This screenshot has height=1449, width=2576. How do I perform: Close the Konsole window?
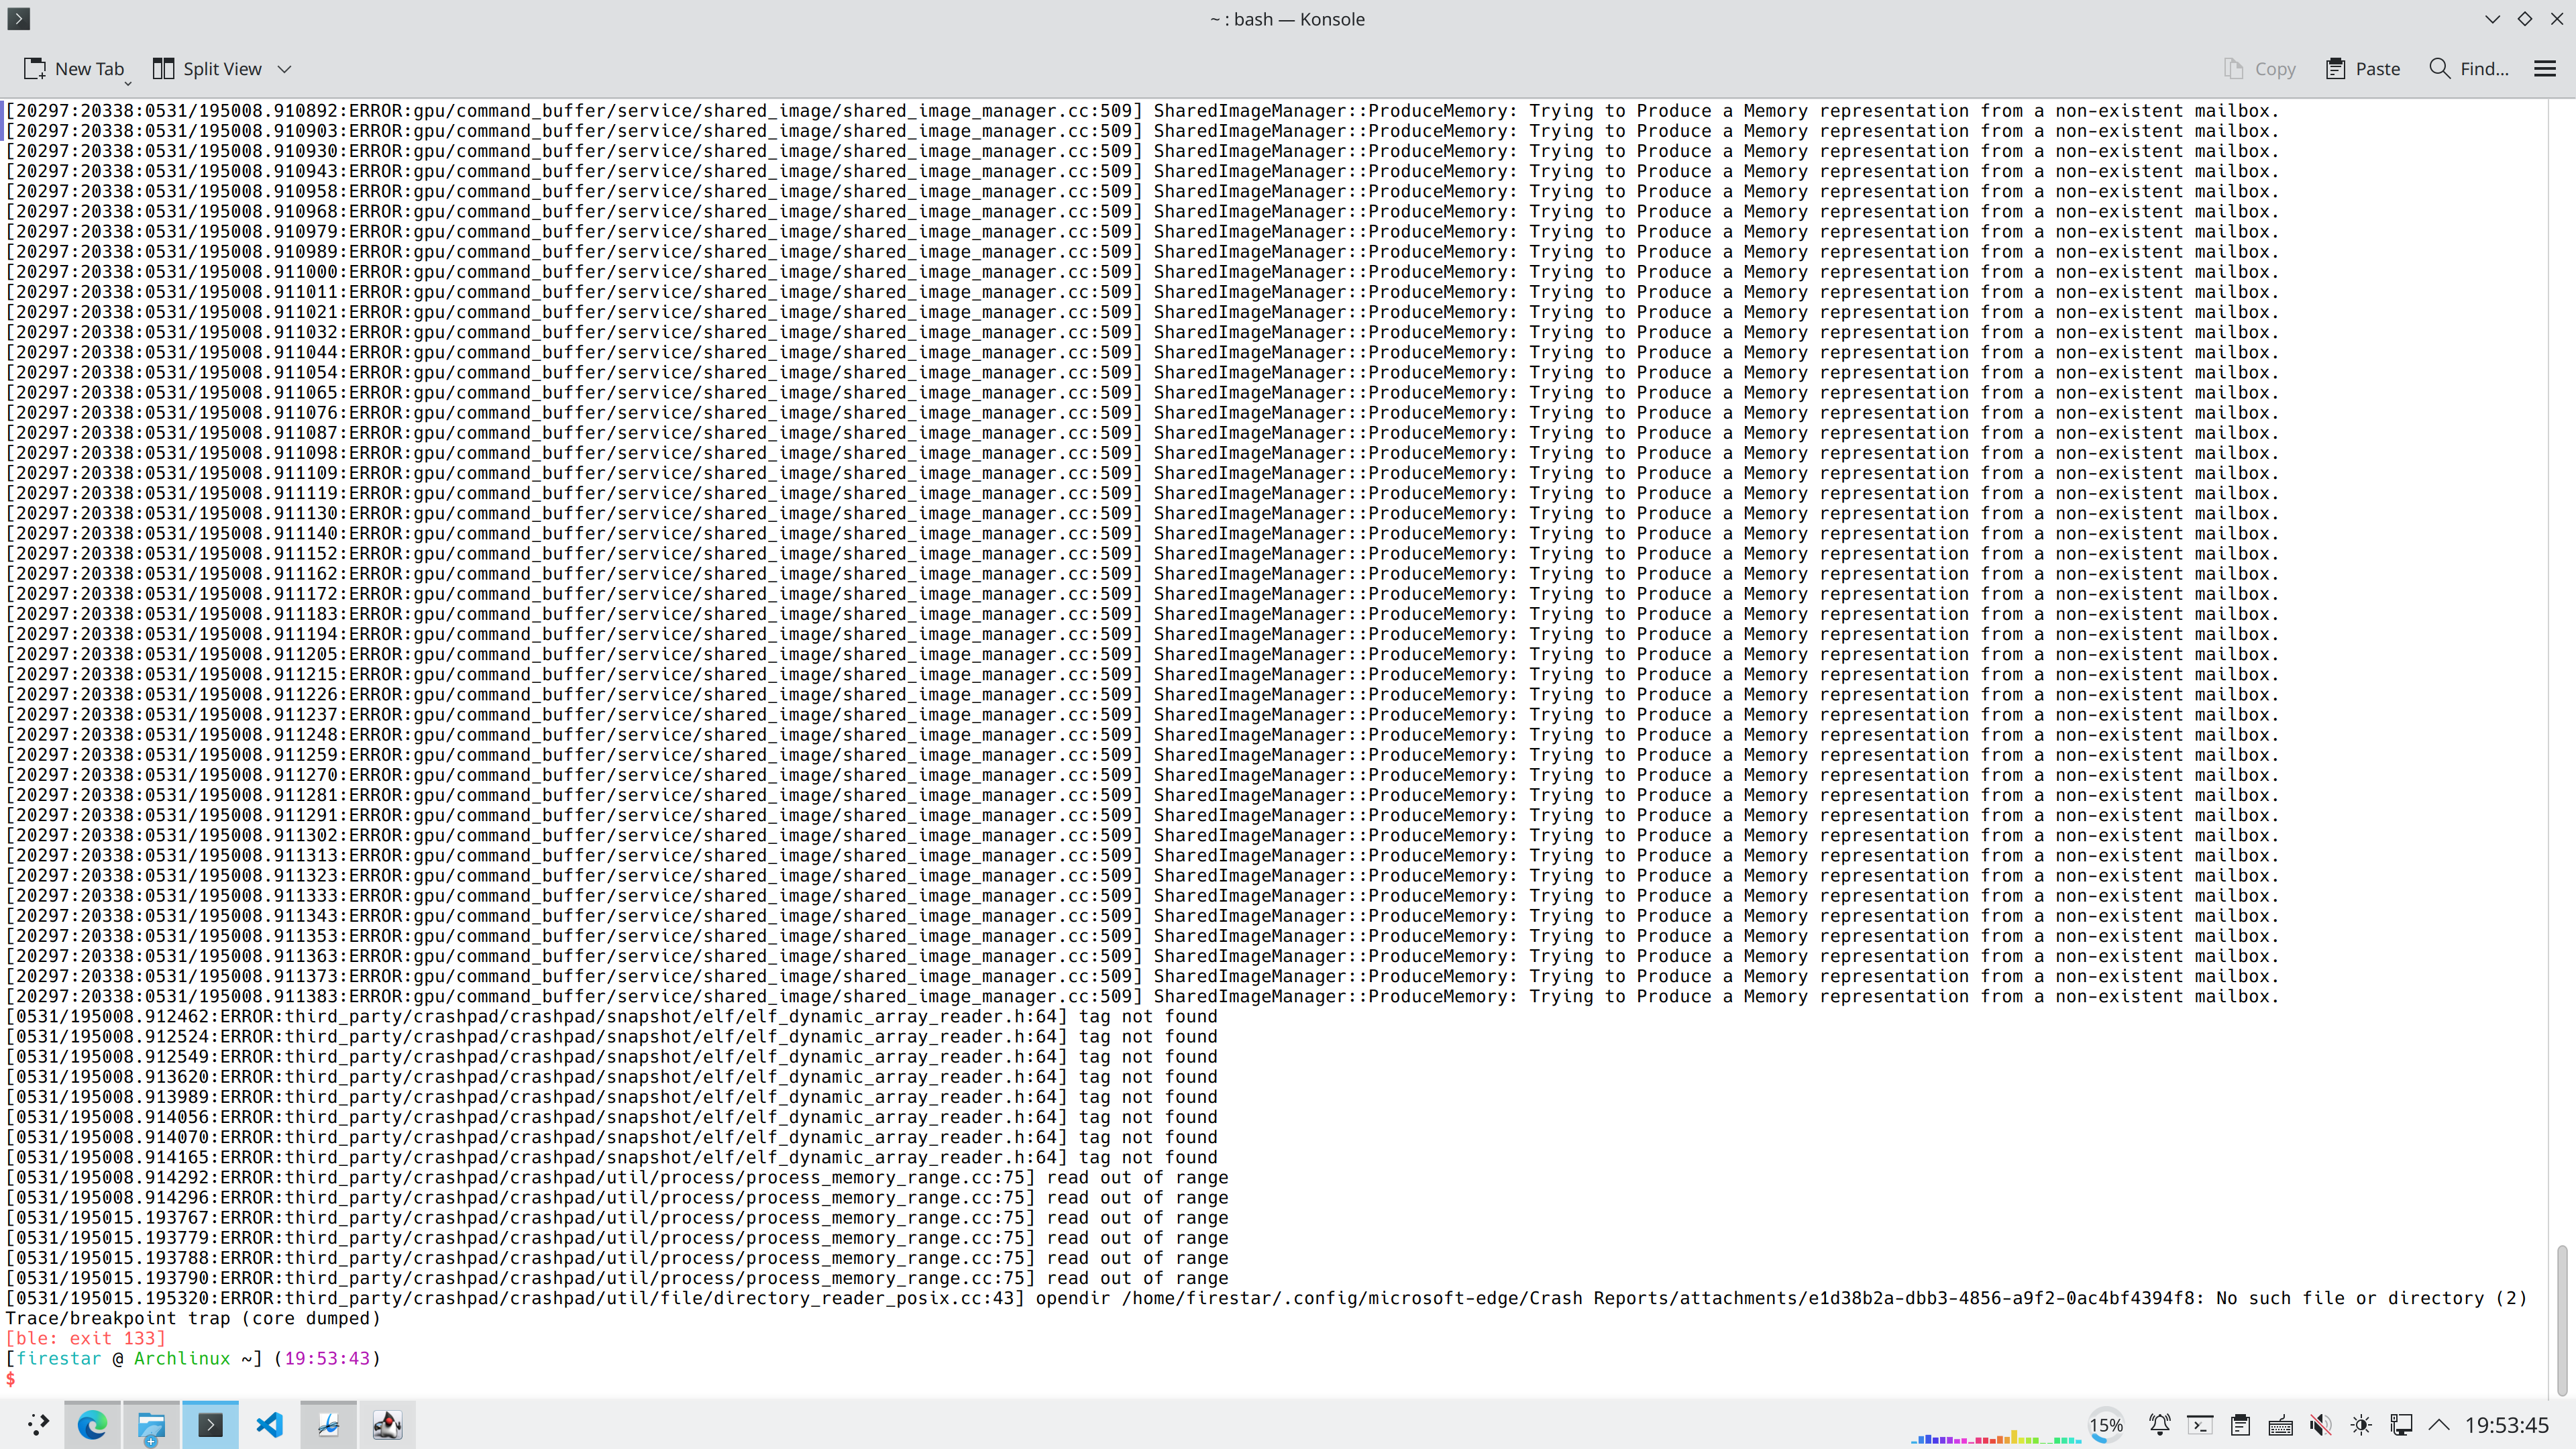[x=2557, y=19]
